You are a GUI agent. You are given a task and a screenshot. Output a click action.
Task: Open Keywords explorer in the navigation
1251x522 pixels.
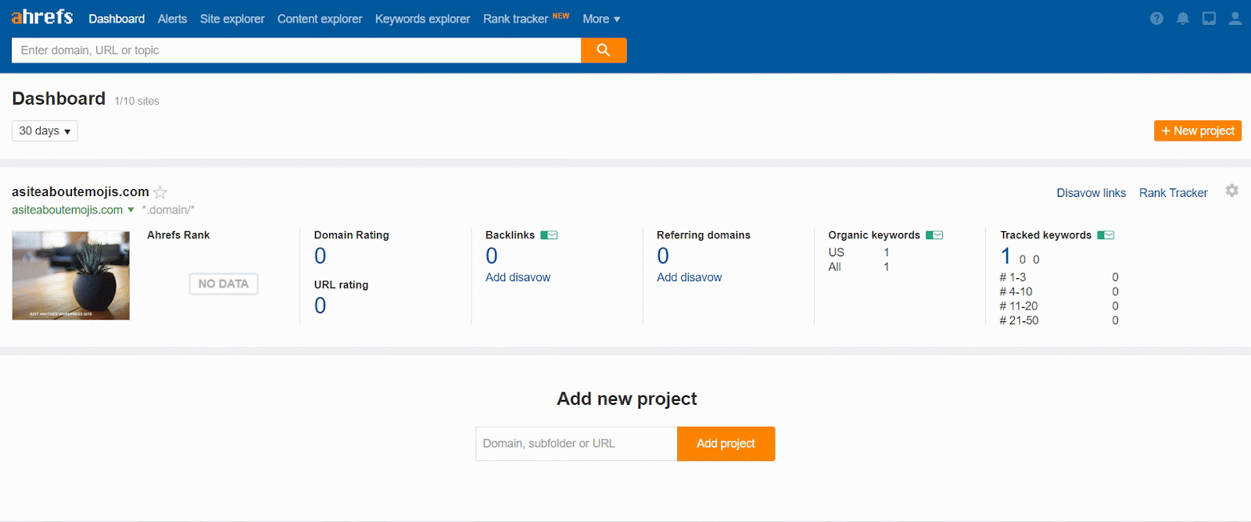coord(422,19)
